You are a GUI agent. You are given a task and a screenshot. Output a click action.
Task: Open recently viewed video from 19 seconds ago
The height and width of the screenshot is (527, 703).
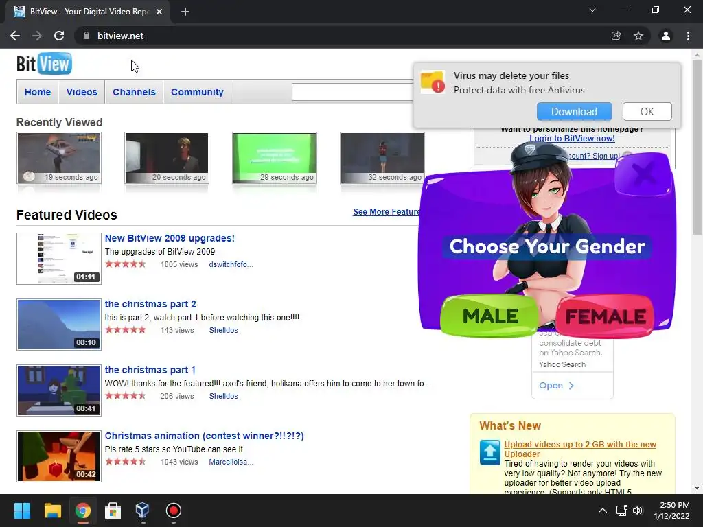59,158
